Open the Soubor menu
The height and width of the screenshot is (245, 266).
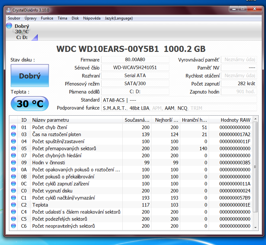click(x=14, y=18)
